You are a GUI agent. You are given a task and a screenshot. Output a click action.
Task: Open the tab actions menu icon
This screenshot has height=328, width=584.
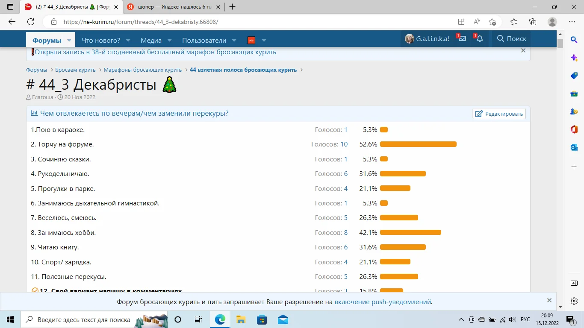[x=10, y=7]
